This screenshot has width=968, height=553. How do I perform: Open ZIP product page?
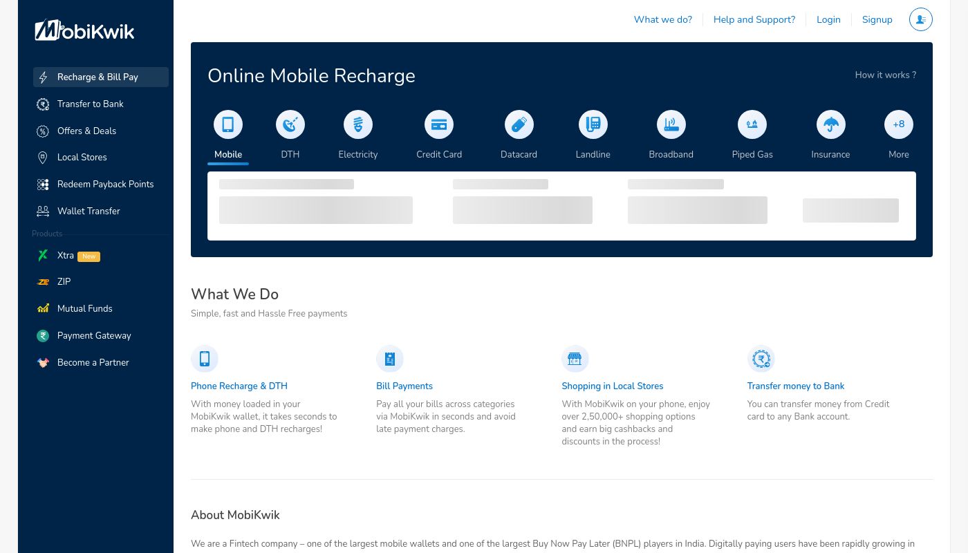point(64,282)
